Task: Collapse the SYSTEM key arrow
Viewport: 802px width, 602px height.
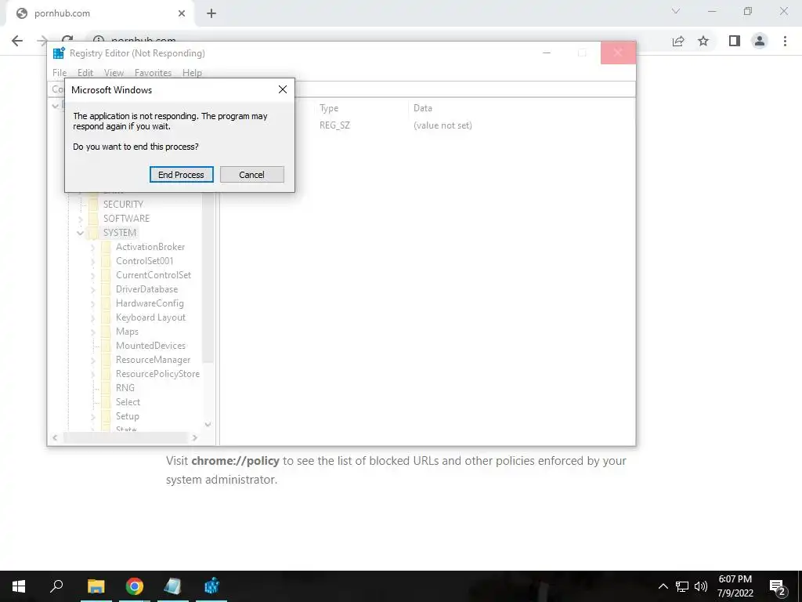Action: tap(81, 233)
